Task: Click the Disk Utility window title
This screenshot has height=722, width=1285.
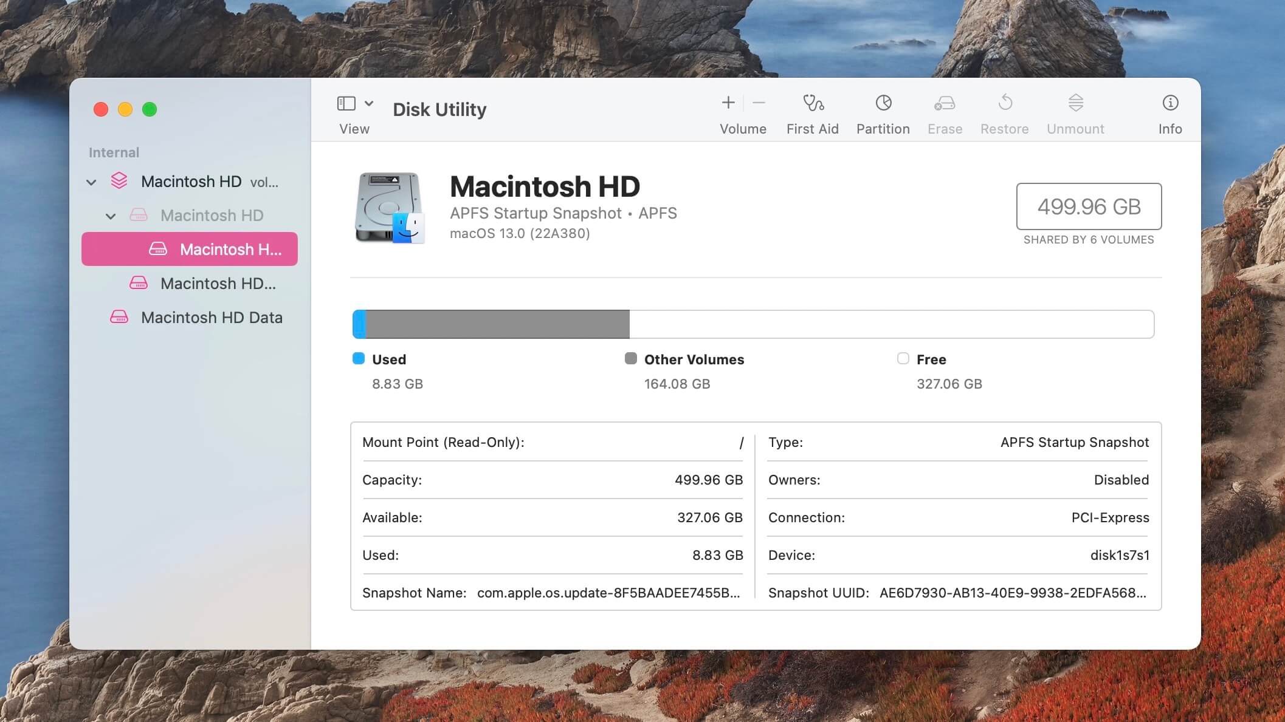Action: (439, 109)
